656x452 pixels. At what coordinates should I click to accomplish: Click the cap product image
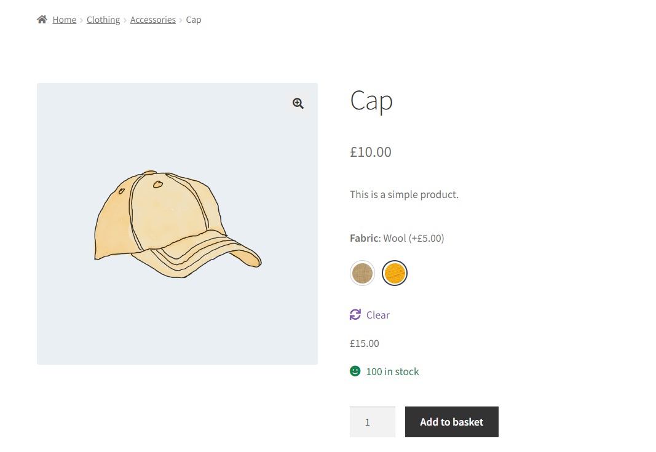tap(177, 223)
